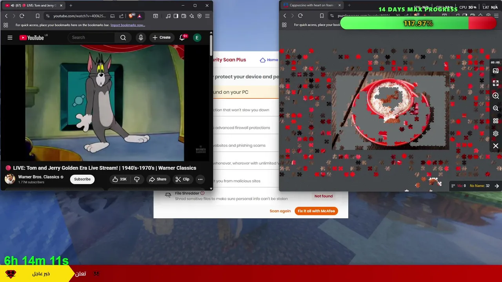Open Brave Rewards triangle icon
The width and height of the screenshot is (502, 282).
point(139,16)
